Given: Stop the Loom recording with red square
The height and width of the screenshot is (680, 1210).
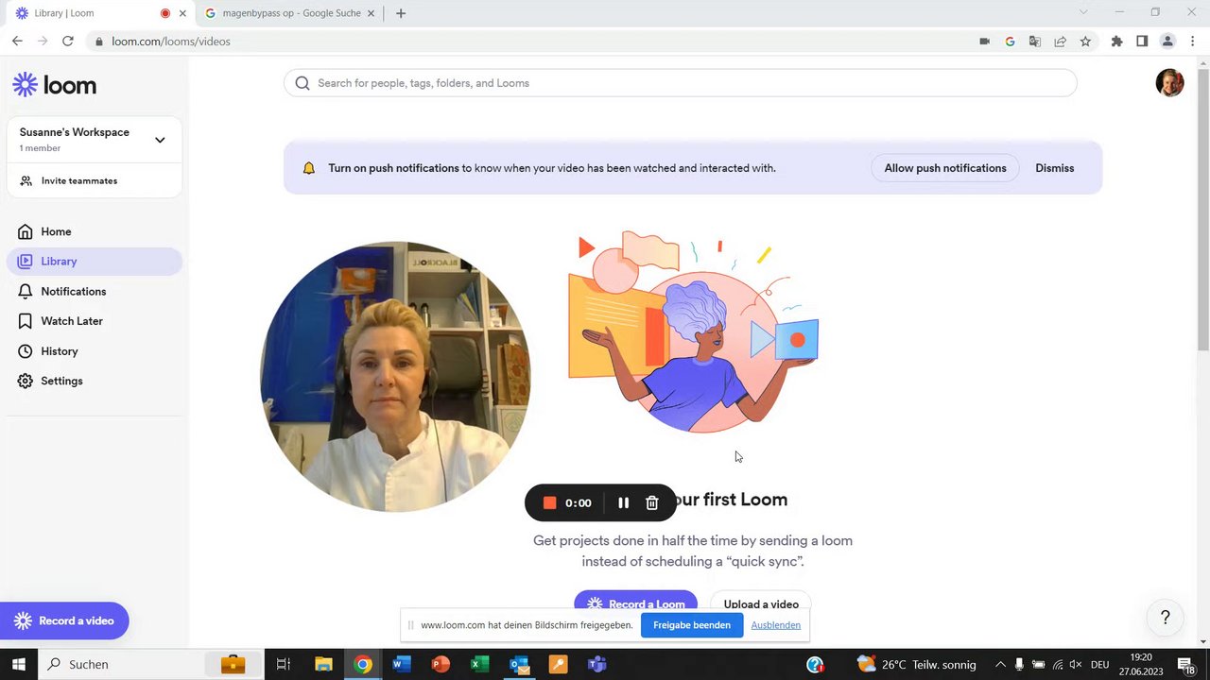Looking at the screenshot, I should tap(549, 503).
